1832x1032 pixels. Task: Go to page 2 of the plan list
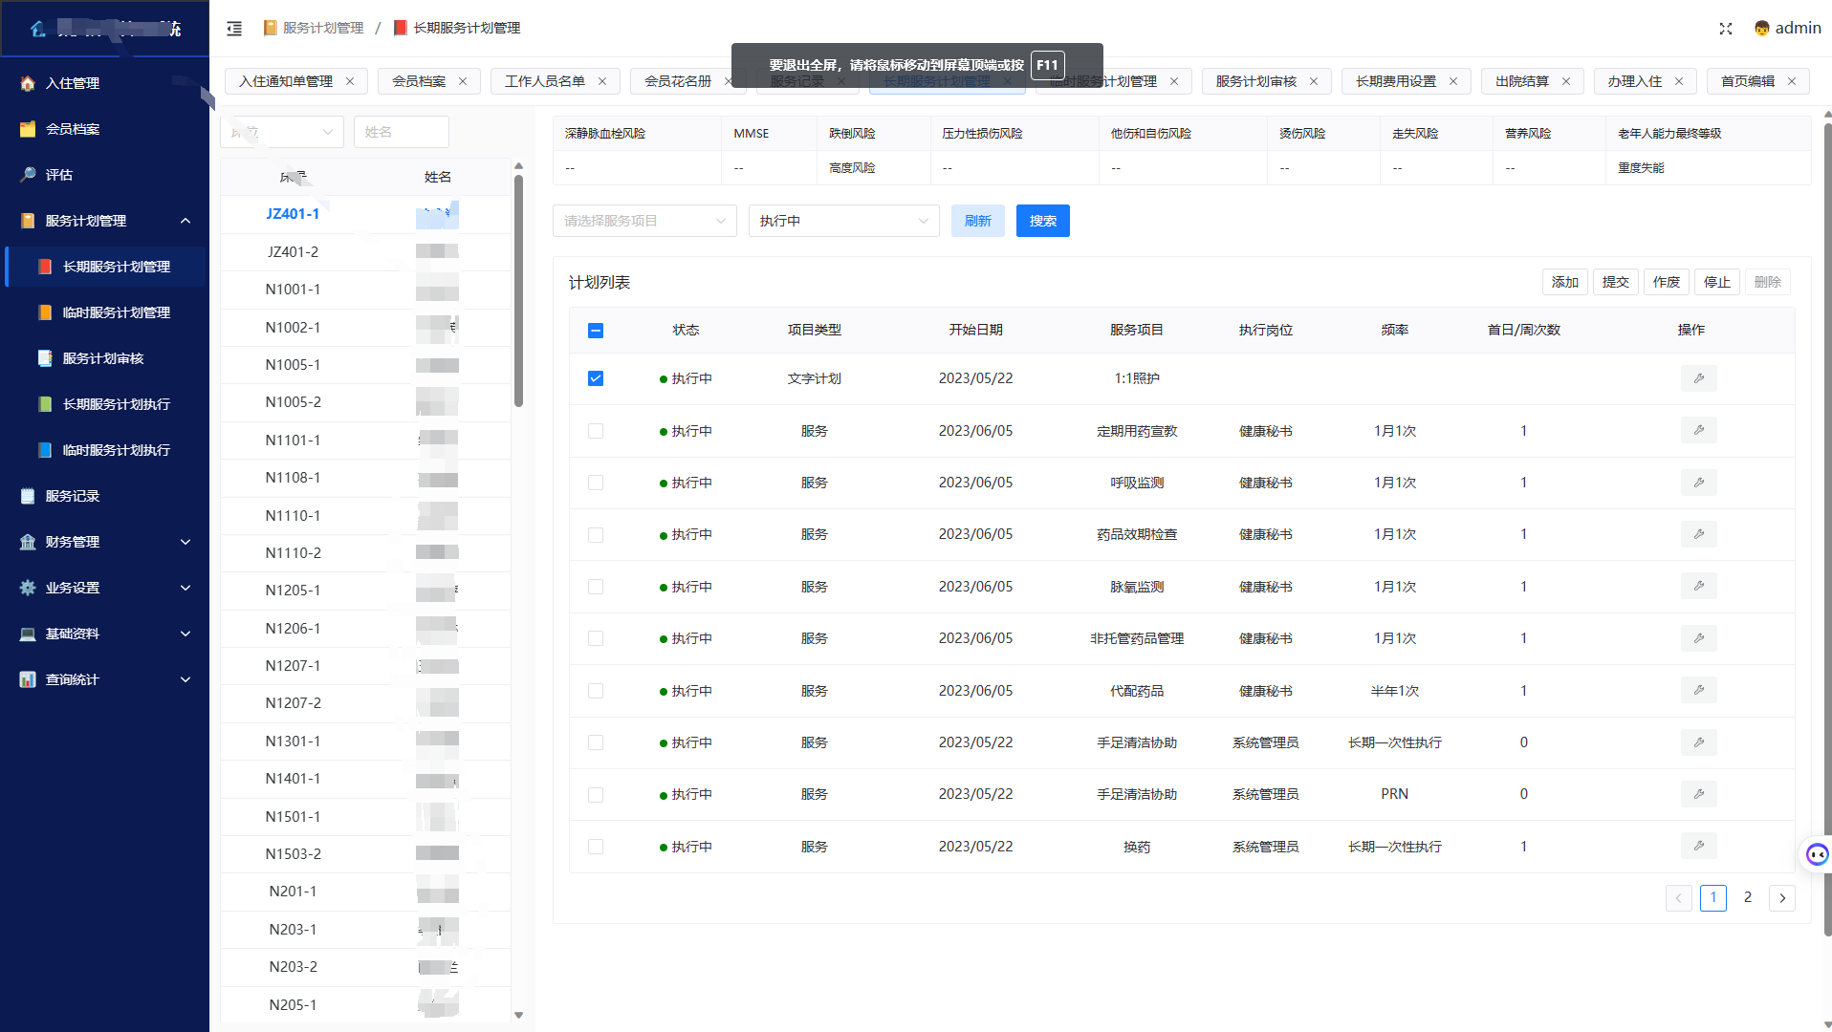(1748, 898)
